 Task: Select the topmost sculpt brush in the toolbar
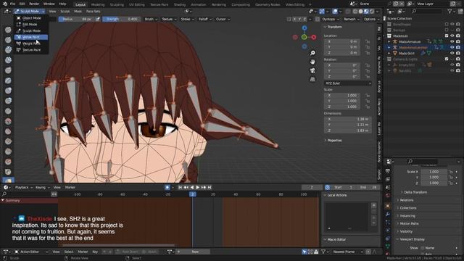click(8, 30)
